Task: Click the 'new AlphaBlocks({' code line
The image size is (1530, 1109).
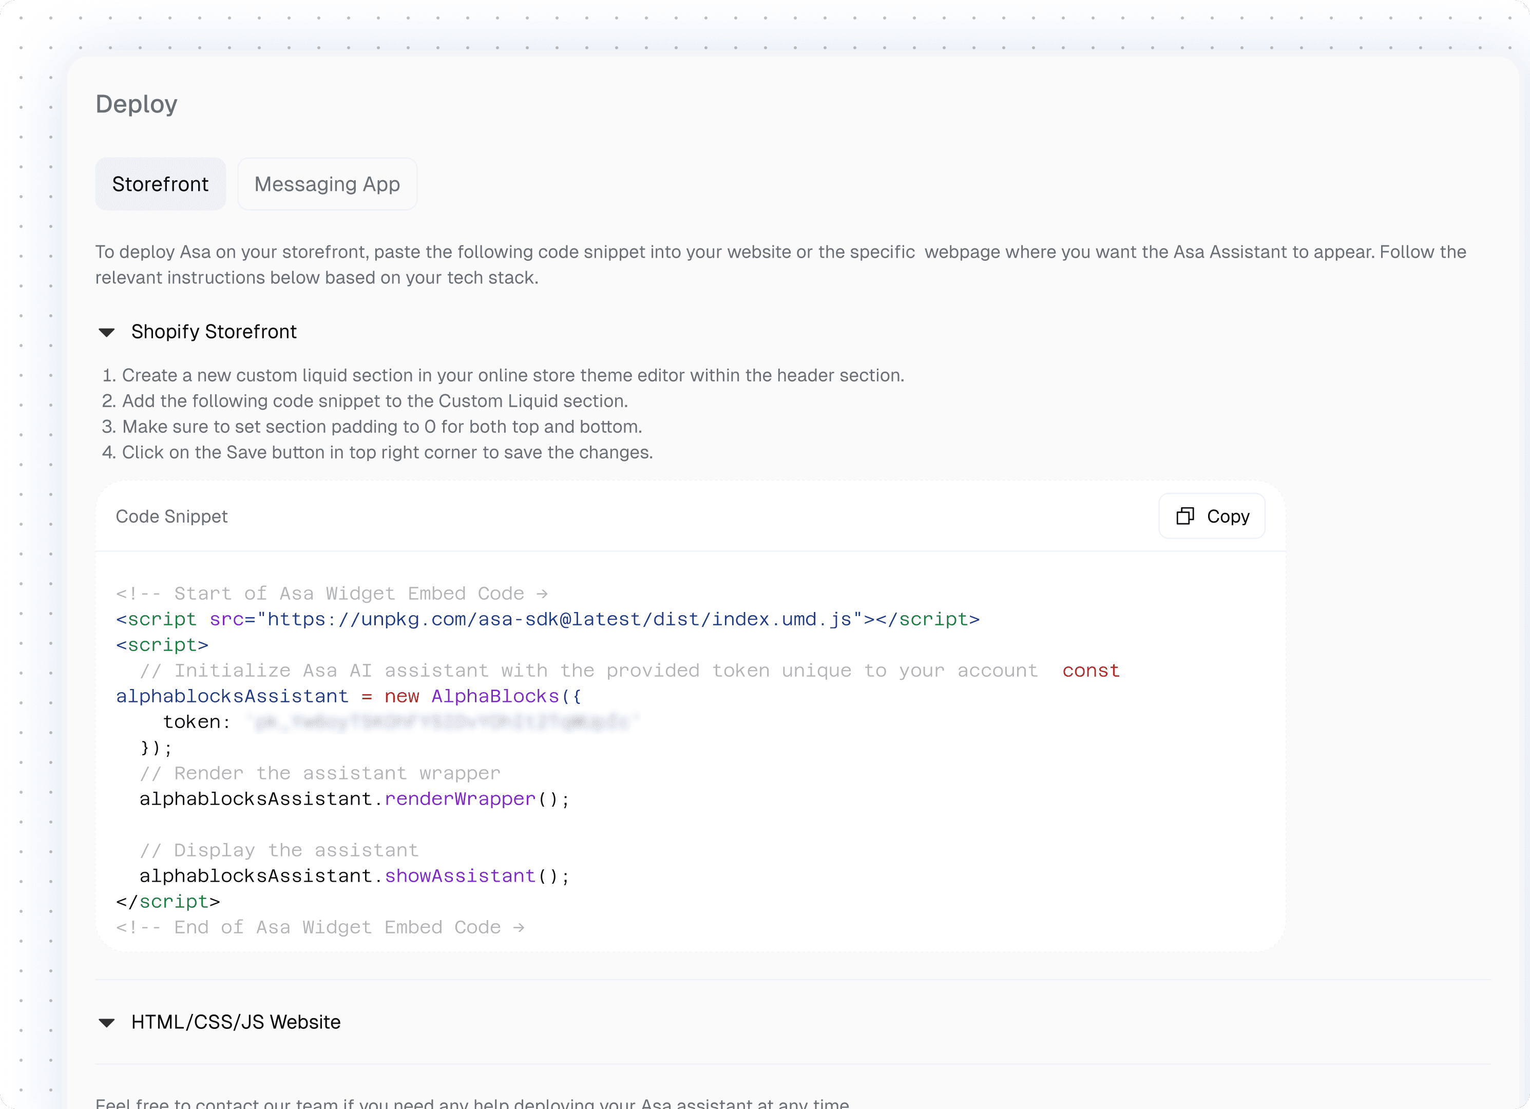Action: click(x=349, y=696)
